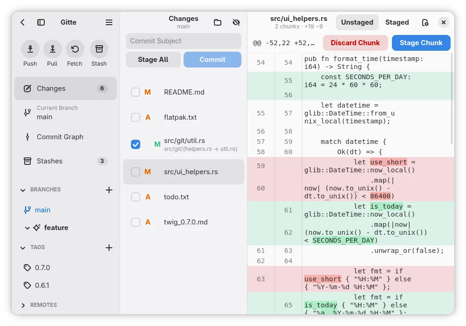Screen dimensions: 466x326
Task: Switch to the Staged tab
Action: click(x=397, y=22)
